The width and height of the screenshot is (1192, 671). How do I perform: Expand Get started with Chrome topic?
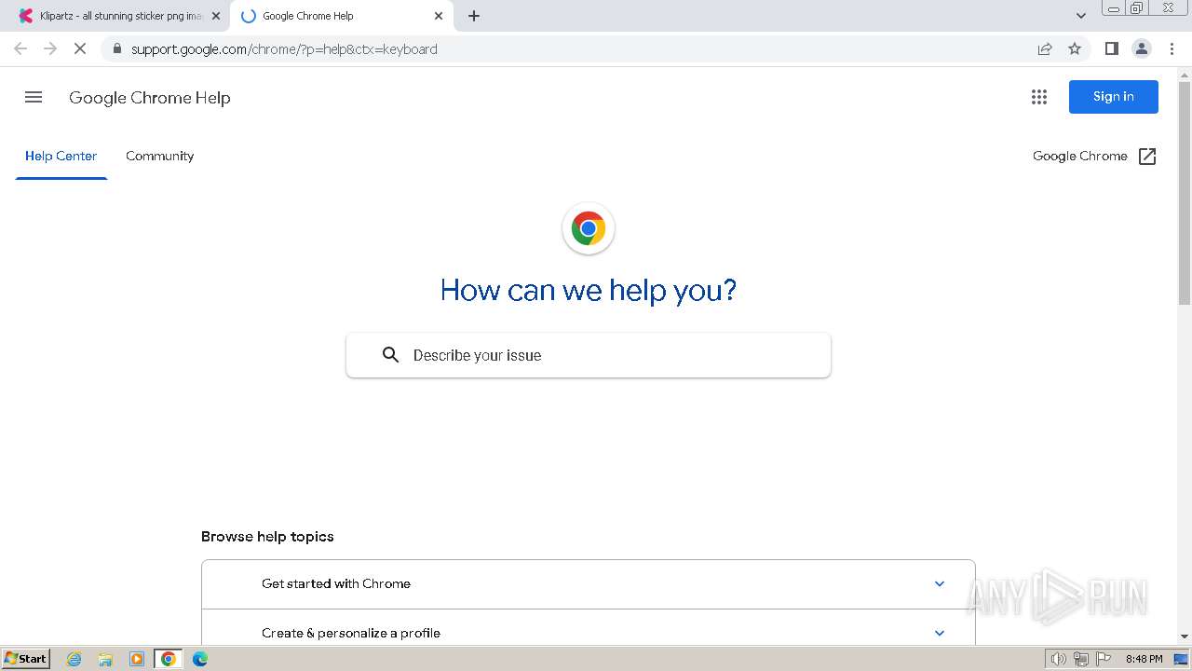pyautogui.click(x=589, y=584)
